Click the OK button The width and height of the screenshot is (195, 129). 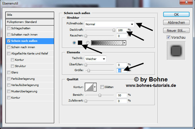pos(177,15)
